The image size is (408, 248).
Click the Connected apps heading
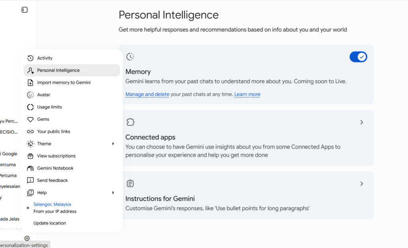pyautogui.click(x=150, y=137)
